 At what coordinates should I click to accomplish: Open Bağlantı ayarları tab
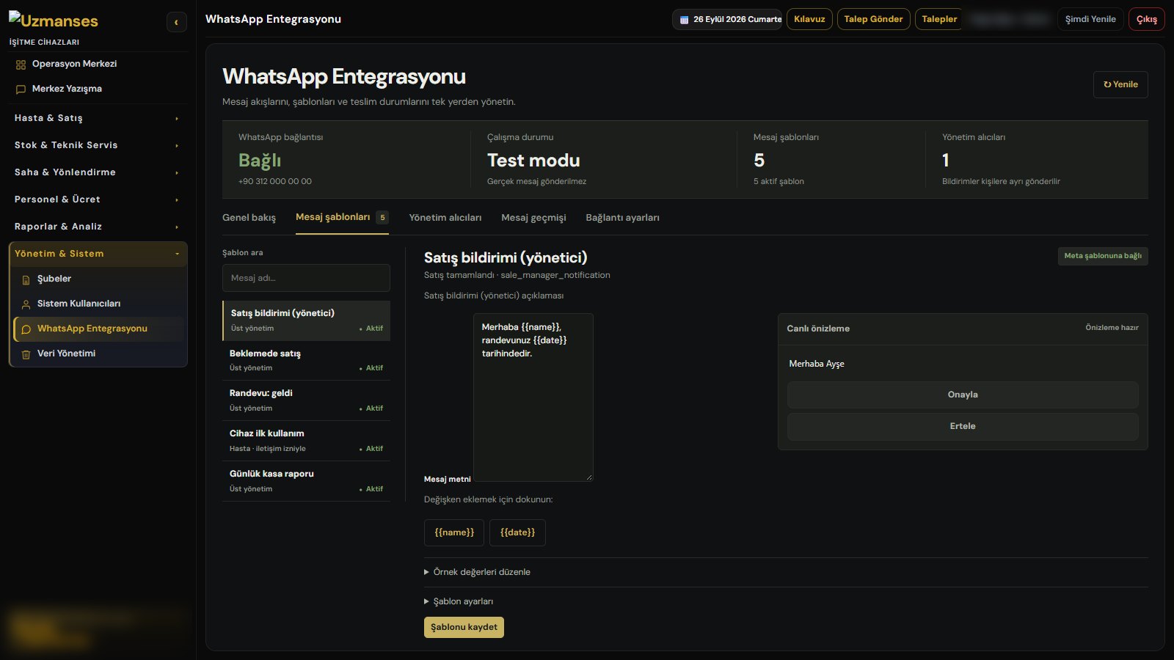622,218
